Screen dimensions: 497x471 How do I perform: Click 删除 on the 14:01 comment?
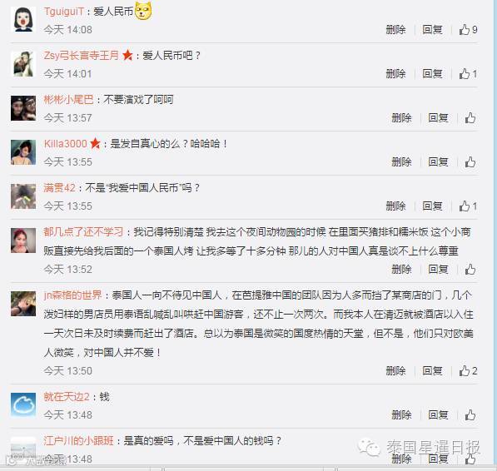point(396,74)
